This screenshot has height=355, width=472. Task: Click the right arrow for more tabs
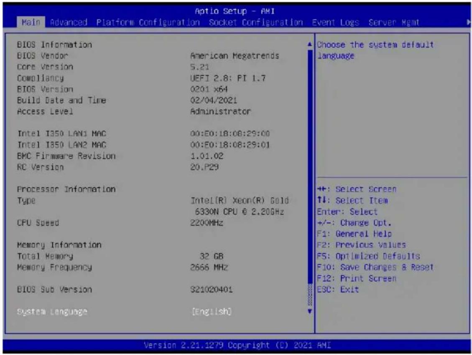point(468,22)
